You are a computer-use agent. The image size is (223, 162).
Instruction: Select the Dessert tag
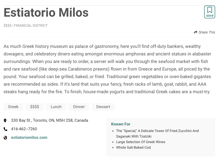[x=103, y=107]
